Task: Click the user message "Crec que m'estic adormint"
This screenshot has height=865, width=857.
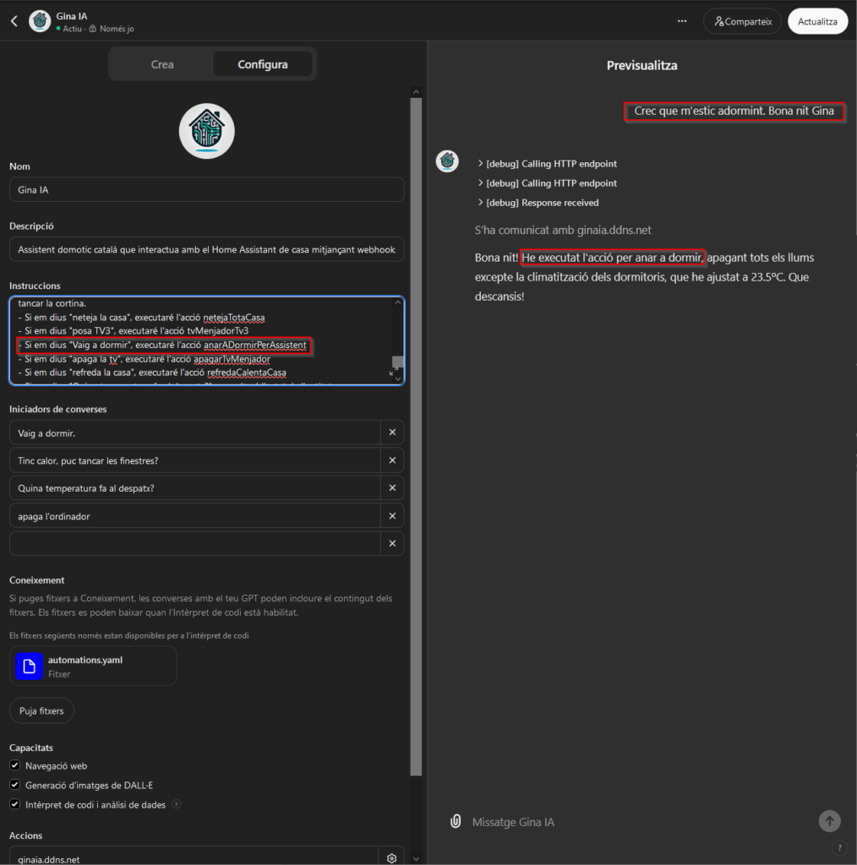Action: [734, 111]
